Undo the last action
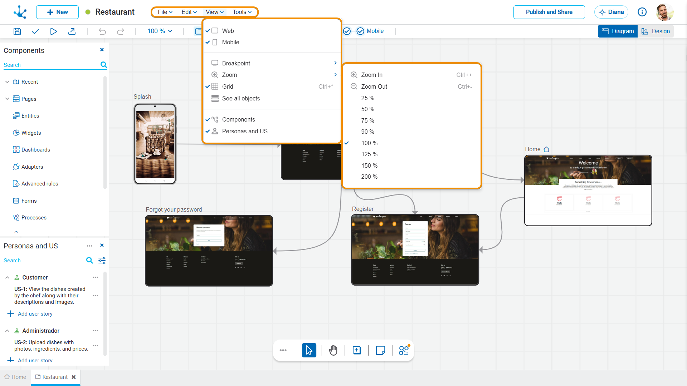Viewport: 687px width, 386px height. point(102,31)
